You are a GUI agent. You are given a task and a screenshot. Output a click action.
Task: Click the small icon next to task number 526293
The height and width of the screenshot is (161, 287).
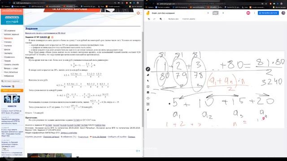49,37
